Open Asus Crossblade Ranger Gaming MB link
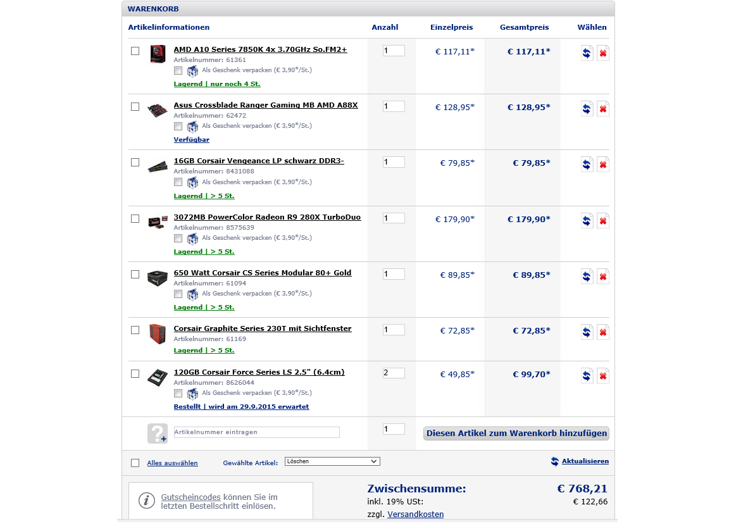The width and height of the screenshot is (729, 524). point(266,105)
